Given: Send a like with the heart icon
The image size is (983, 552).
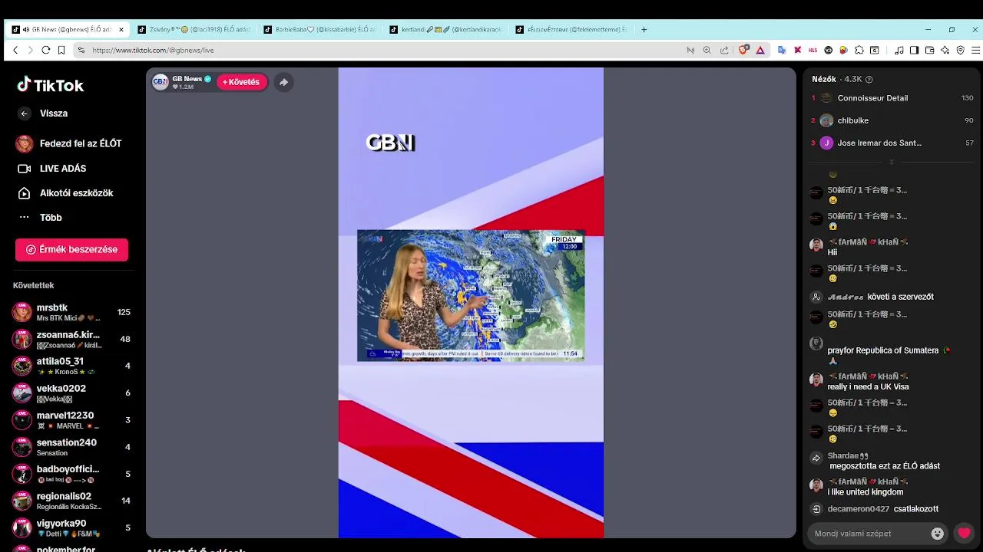Looking at the screenshot, I should [x=964, y=534].
